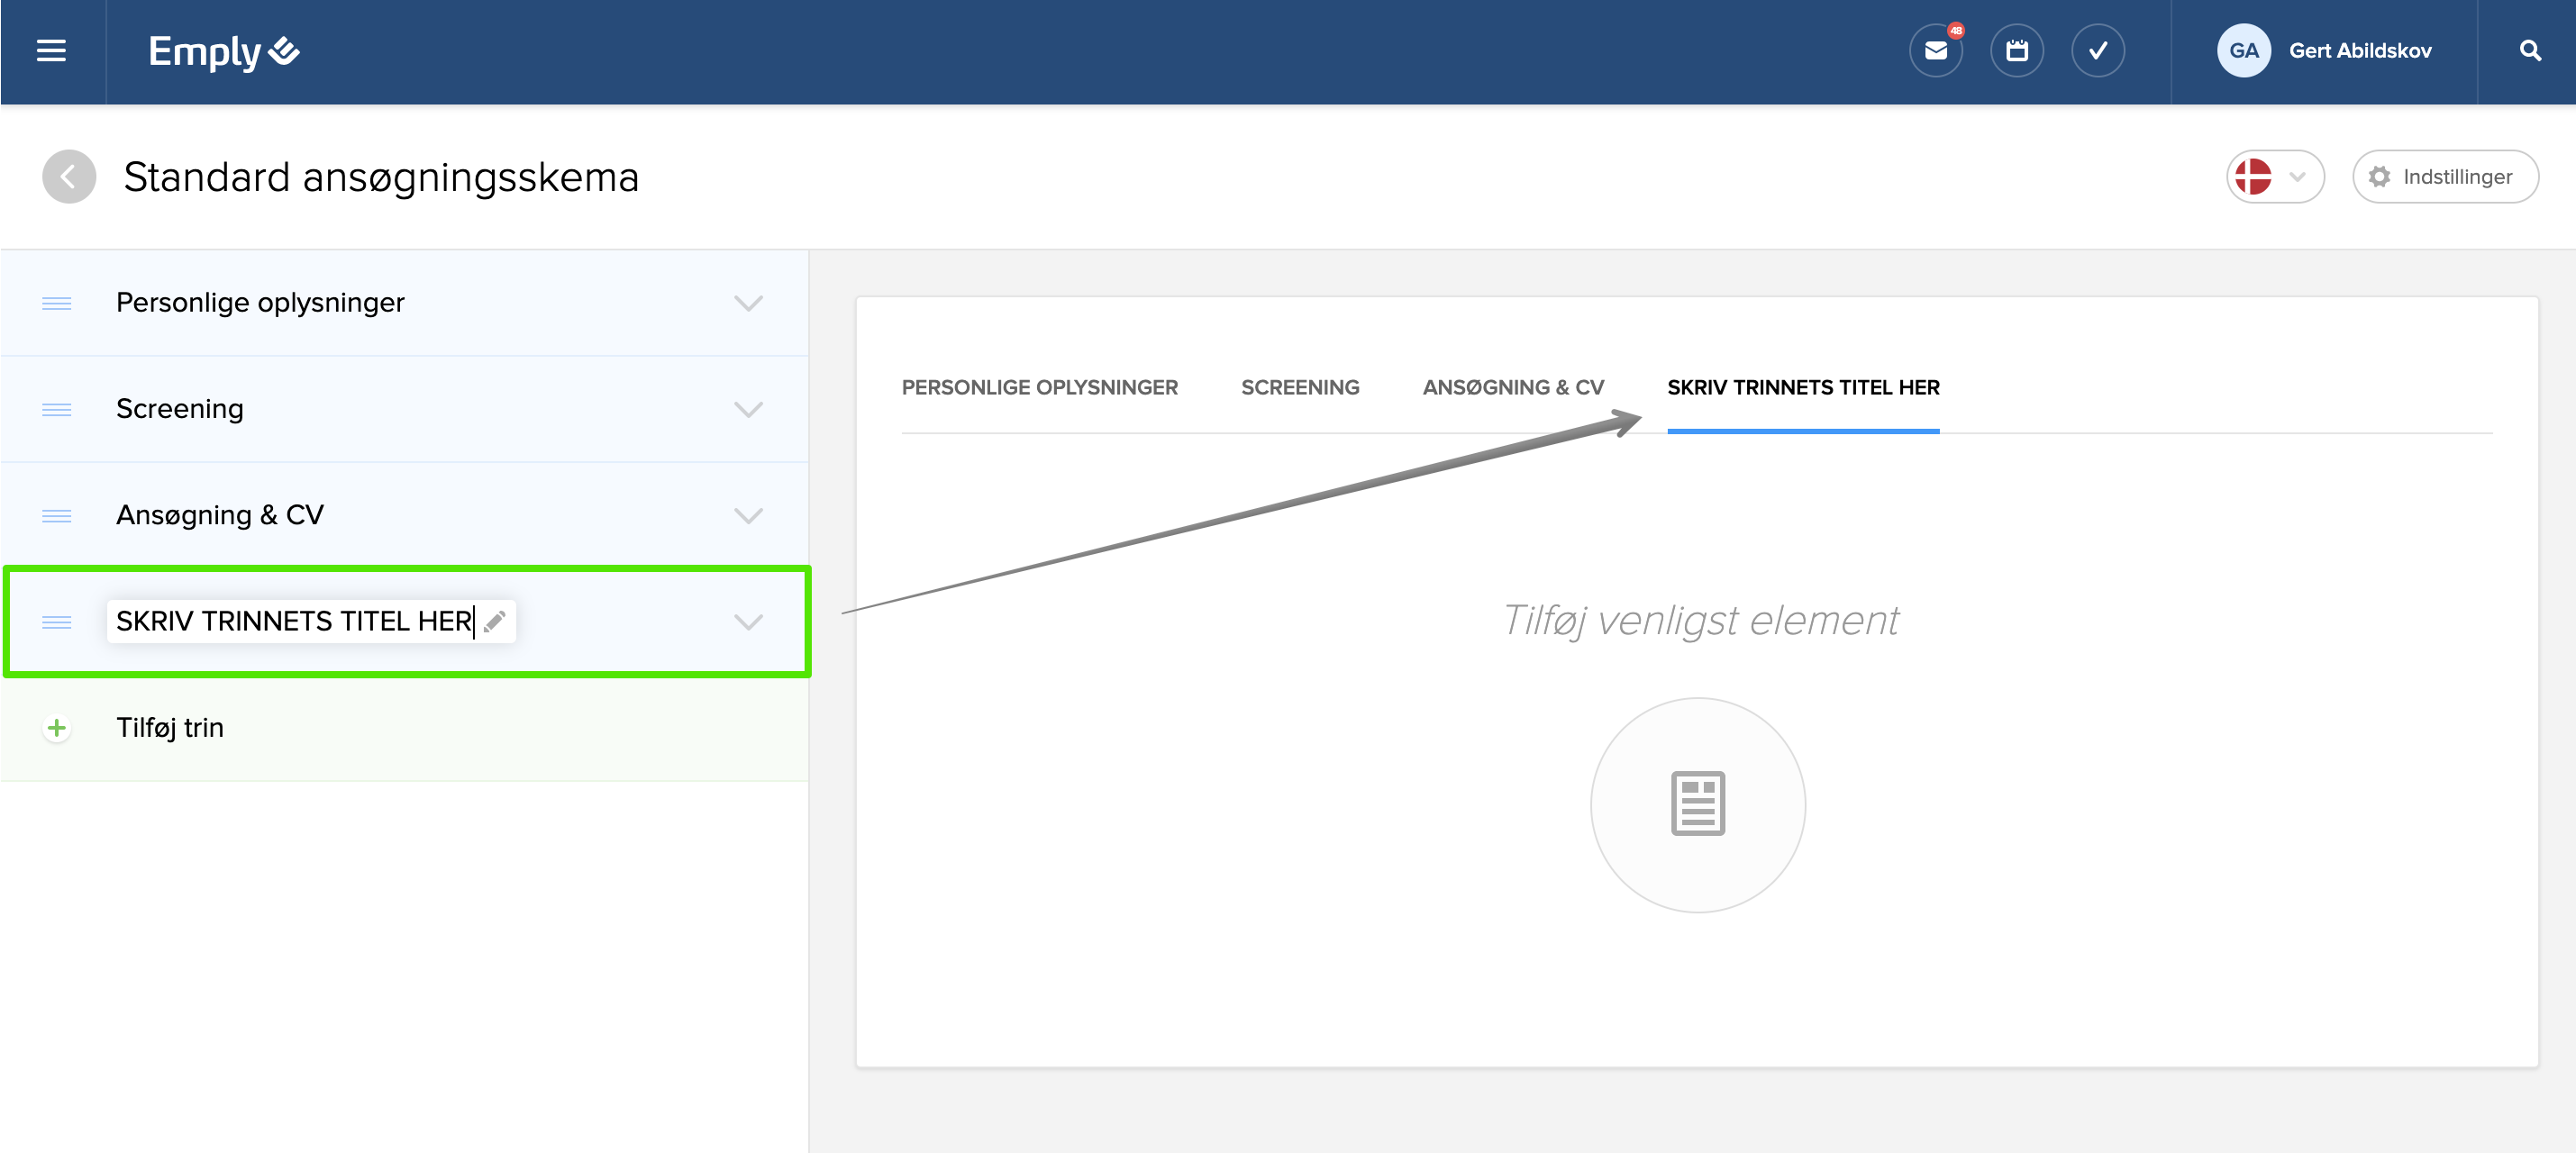This screenshot has width=2576, height=1153.
Task: Switch to PERSONLIGE OPLYSNINGER tab
Action: [x=1039, y=387]
